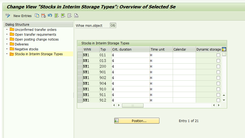
Task: Click Typ cell 902
Action: pyautogui.click(x=106, y=78)
